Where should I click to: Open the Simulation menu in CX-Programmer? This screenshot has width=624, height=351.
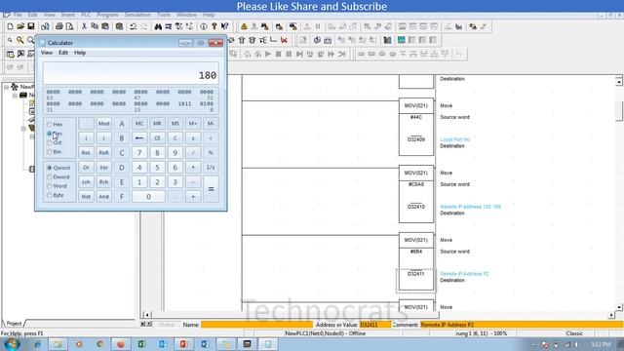point(137,15)
